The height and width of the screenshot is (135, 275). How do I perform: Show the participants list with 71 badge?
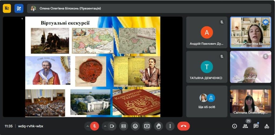pyautogui.click(x=245, y=126)
